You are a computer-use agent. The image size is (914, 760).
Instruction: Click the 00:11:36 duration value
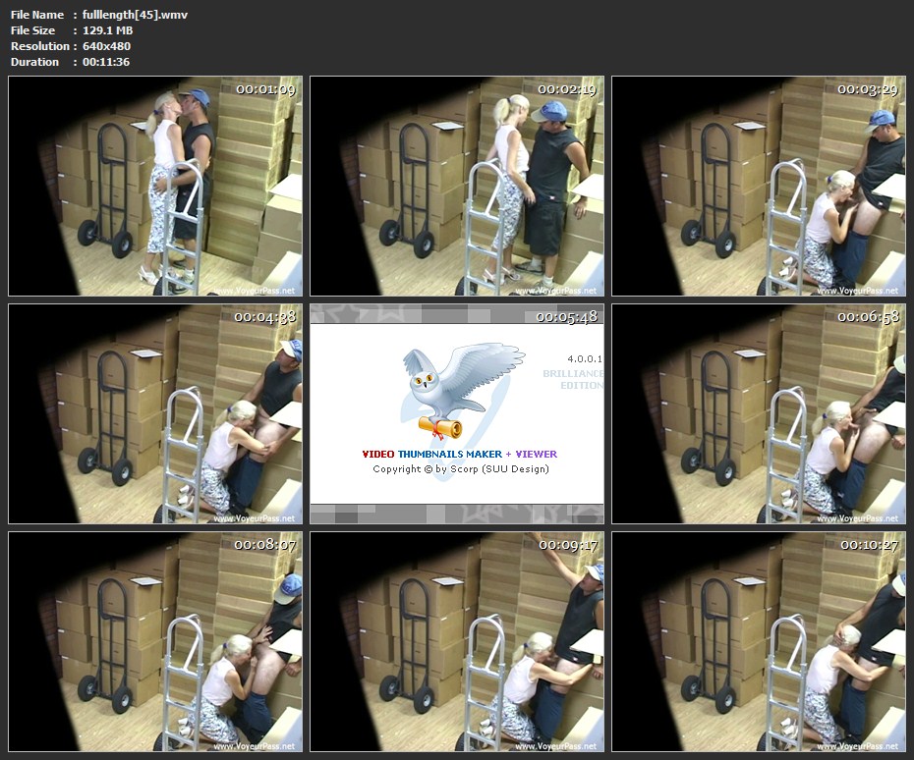click(x=106, y=62)
